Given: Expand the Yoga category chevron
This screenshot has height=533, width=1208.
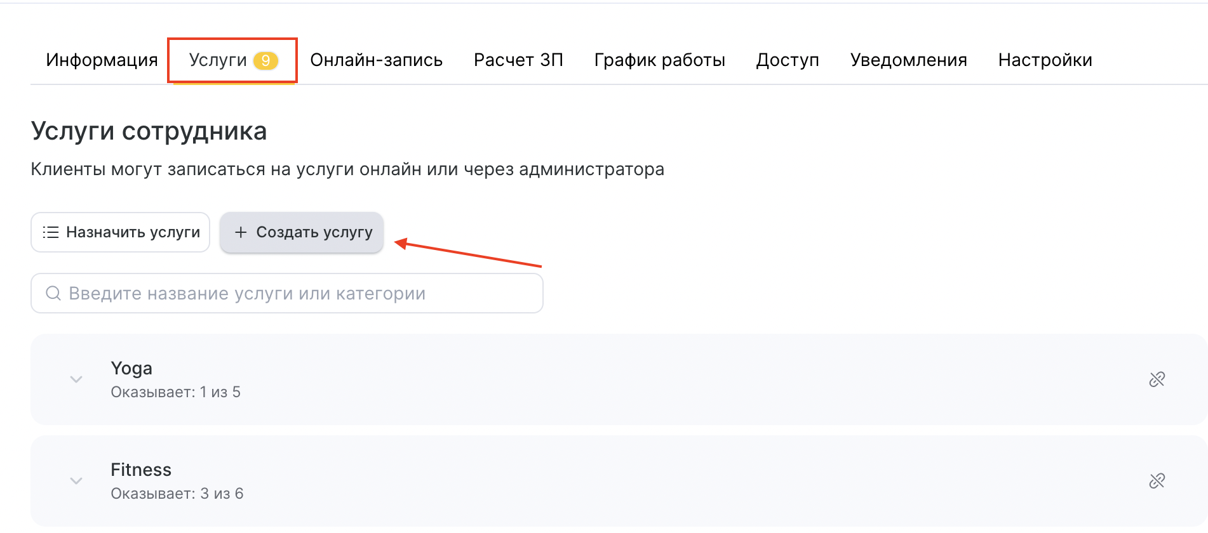Looking at the screenshot, I should pos(76,379).
